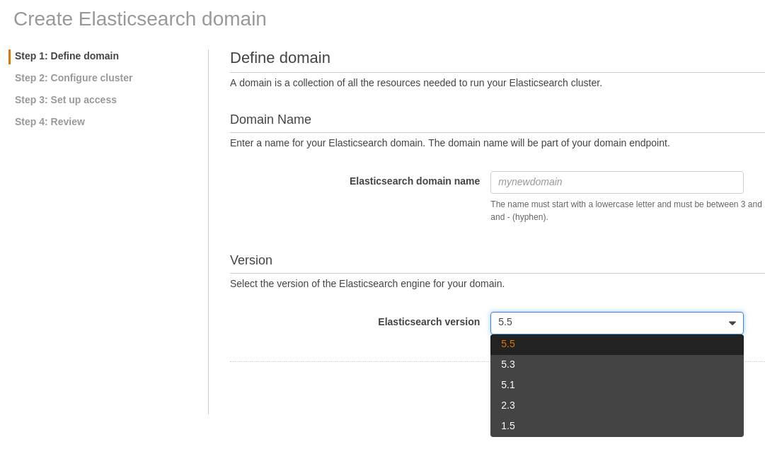Click the Elasticsearch domain name label
Image resolution: width=765 pixels, height=466 pixels.
pos(415,181)
